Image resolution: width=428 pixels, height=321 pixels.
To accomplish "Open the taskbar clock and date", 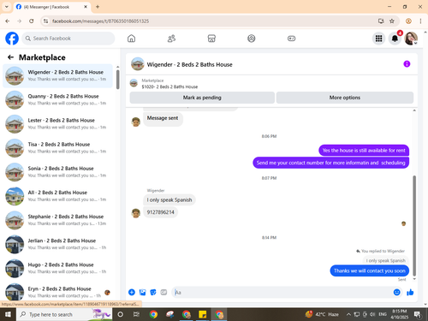I will click(399, 314).
